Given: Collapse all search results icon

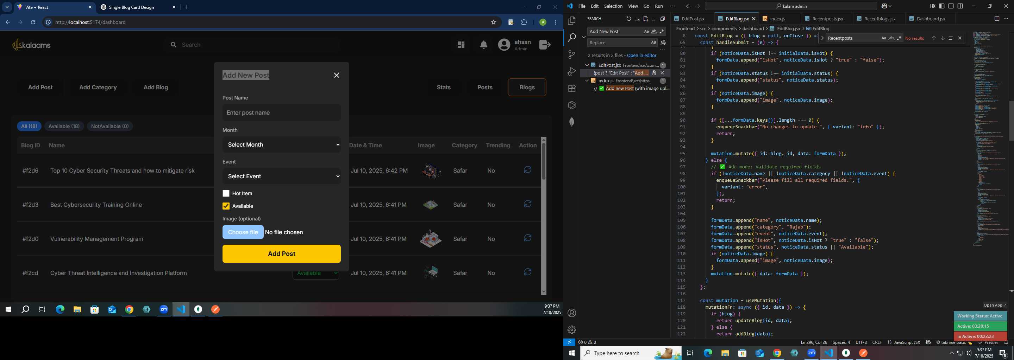Looking at the screenshot, I should point(663,19).
